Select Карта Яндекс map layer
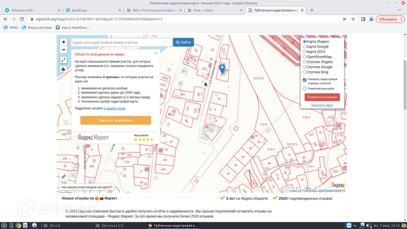Viewport: 407px width, 229px height. (x=304, y=42)
